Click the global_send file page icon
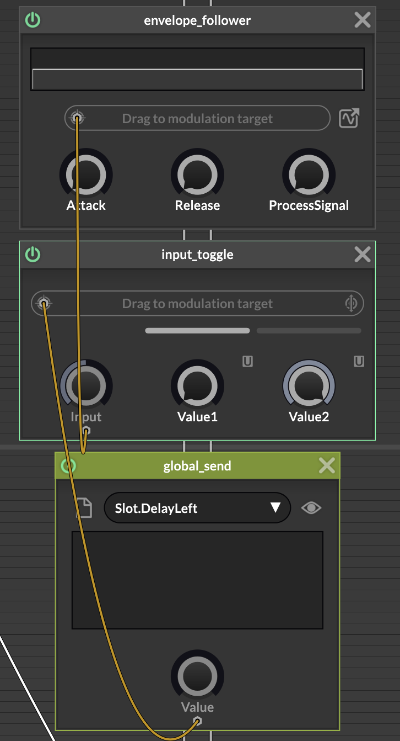This screenshot has width=400, height=741. 84,508
